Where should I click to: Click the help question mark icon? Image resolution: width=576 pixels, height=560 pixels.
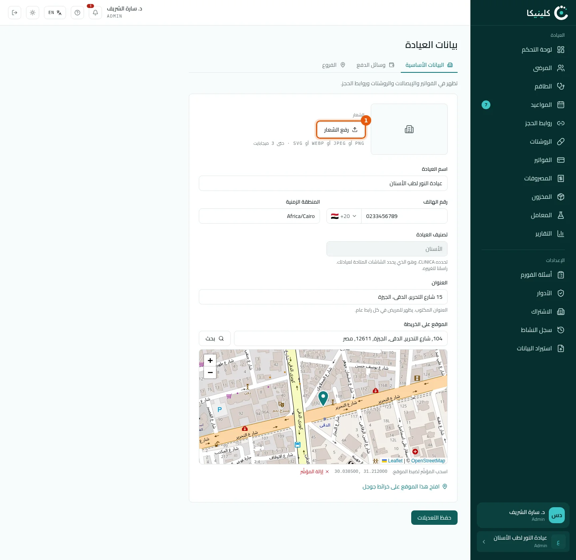click(77, 13)
